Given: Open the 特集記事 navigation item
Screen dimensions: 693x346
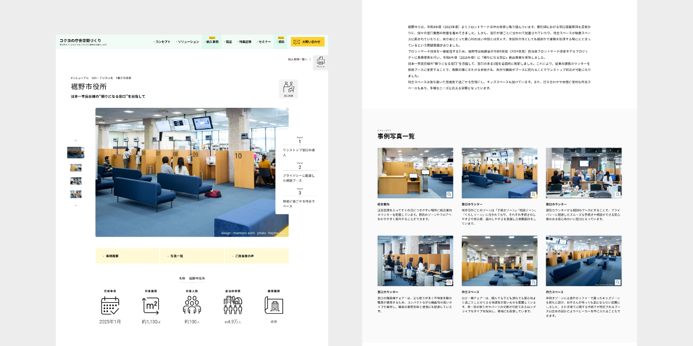Looking at the screenshot, I should pyautogui.click(x=244, y=42).
